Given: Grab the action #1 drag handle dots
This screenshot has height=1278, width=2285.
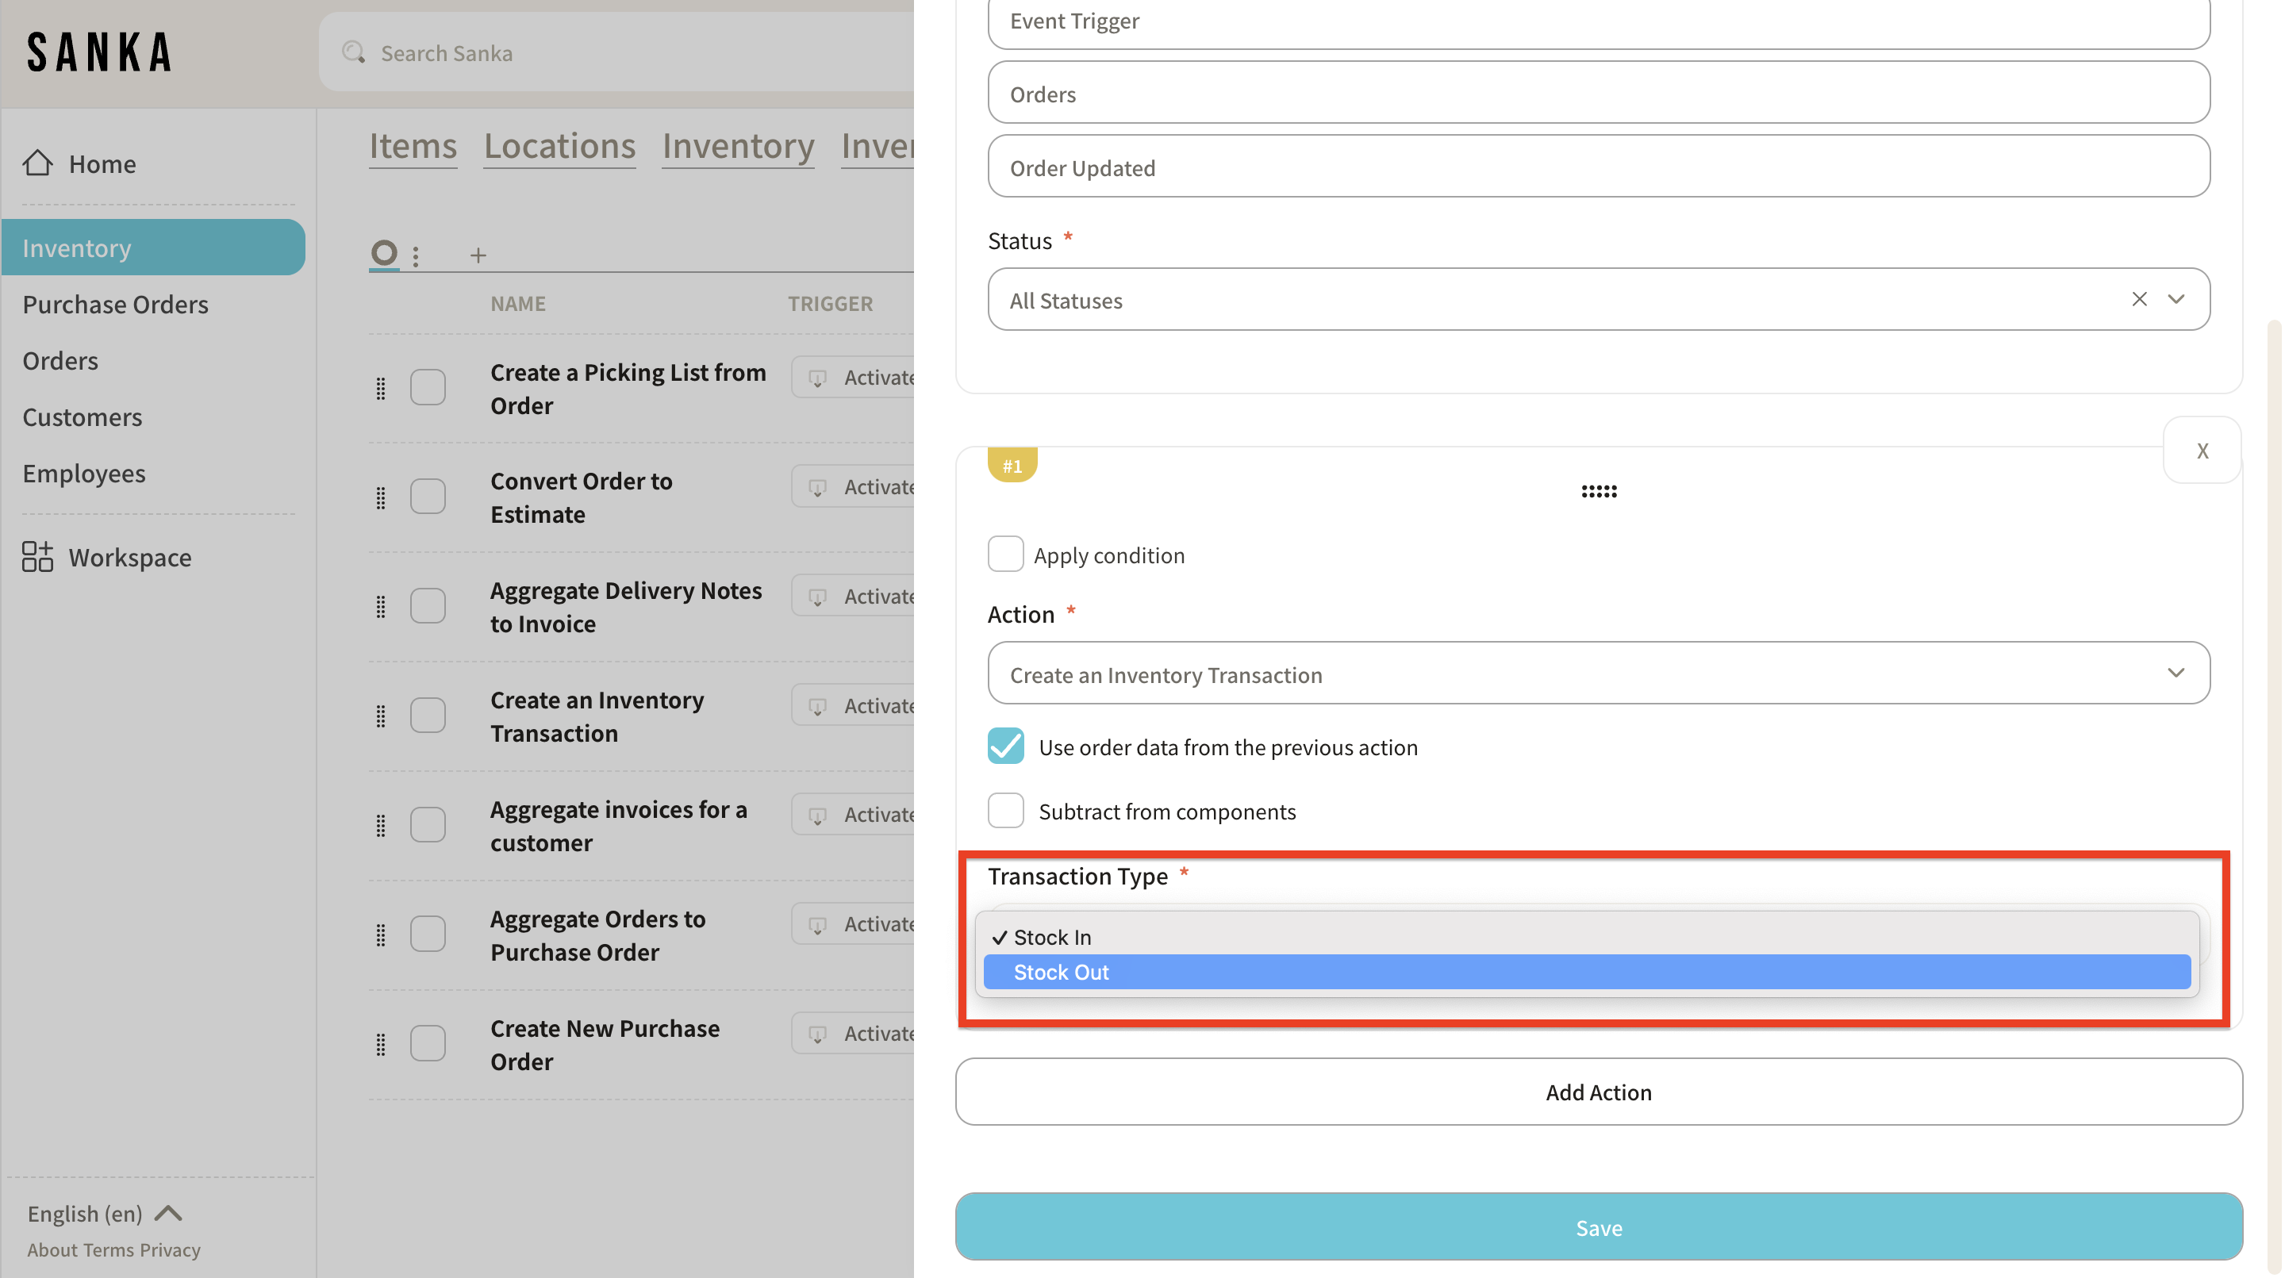Looking at the screenshot, I should point(1599,491).
